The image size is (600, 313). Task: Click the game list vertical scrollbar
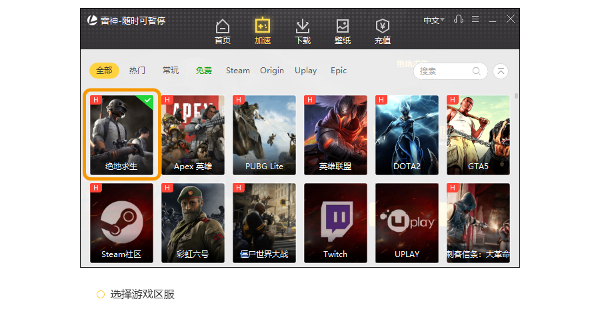(516, 96)
